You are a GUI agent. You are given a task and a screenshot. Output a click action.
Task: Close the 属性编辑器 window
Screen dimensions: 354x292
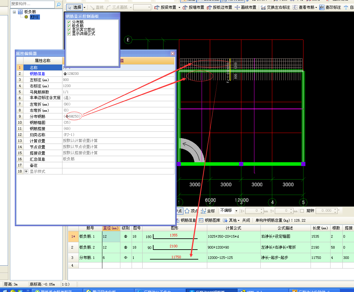point(173,53)
